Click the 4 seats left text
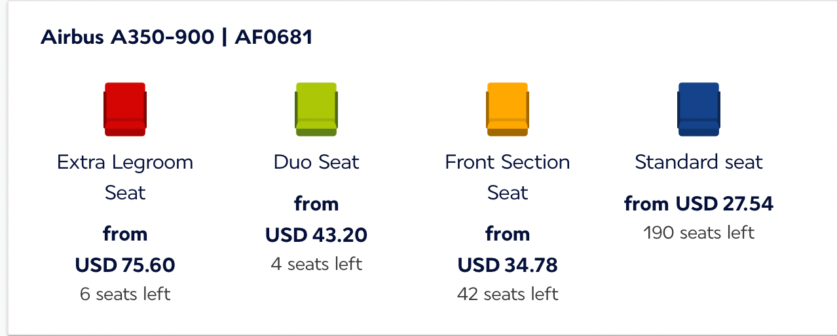Image resolution: width=837 pixels, height=336 pixels. pyautogui.click(x=316, y=264)
